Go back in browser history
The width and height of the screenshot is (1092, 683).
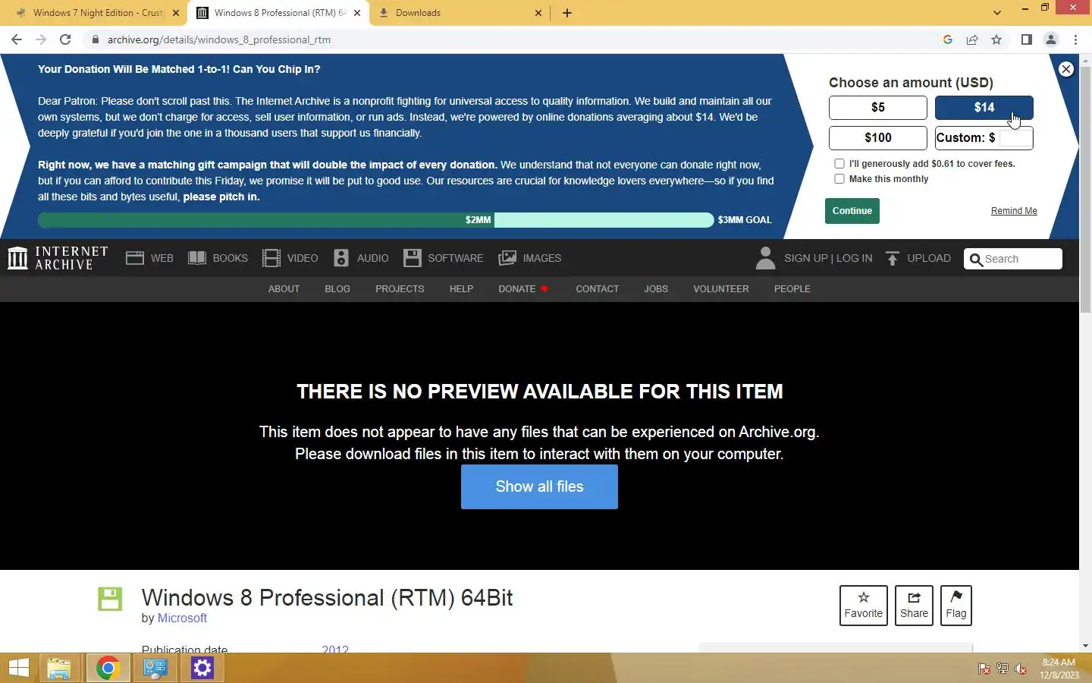point(17,39)
